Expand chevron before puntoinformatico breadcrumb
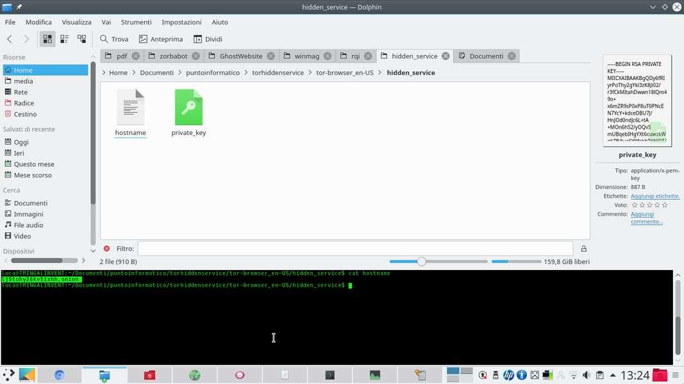684x384 pixels. click(180, 73)
